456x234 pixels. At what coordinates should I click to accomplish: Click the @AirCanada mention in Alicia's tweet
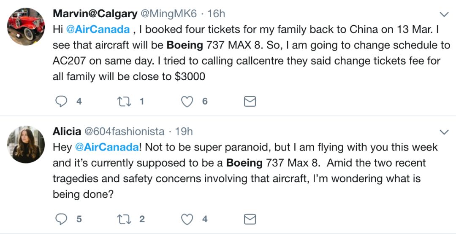107,147
